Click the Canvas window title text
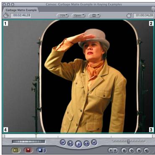Viewport: 155px width, 155px height. (x=84, y=5)
